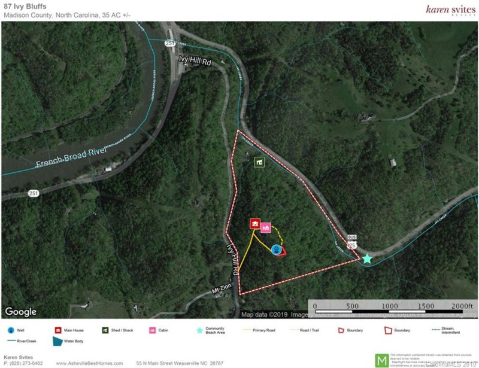Click the Google logo on the map
Image resolution: width=479 pixels, height=368 pixels.
click(x=21, y=312)
